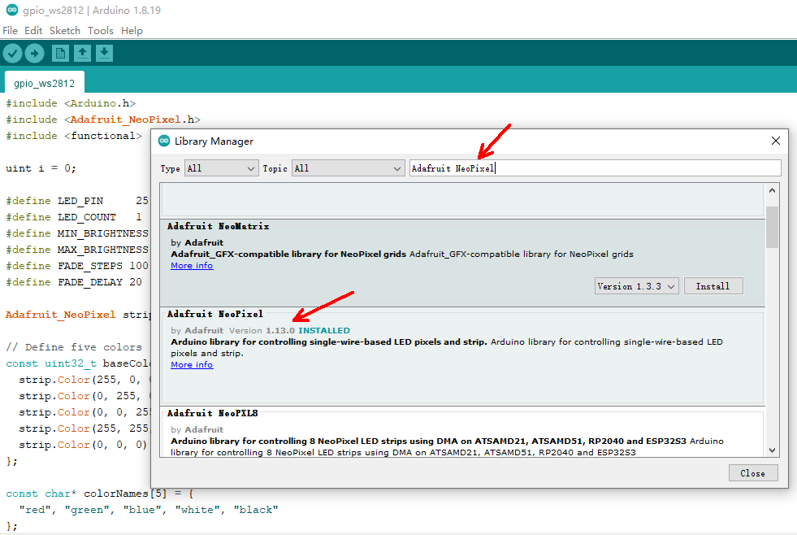Open the Sketch menu

pos(65,31)
